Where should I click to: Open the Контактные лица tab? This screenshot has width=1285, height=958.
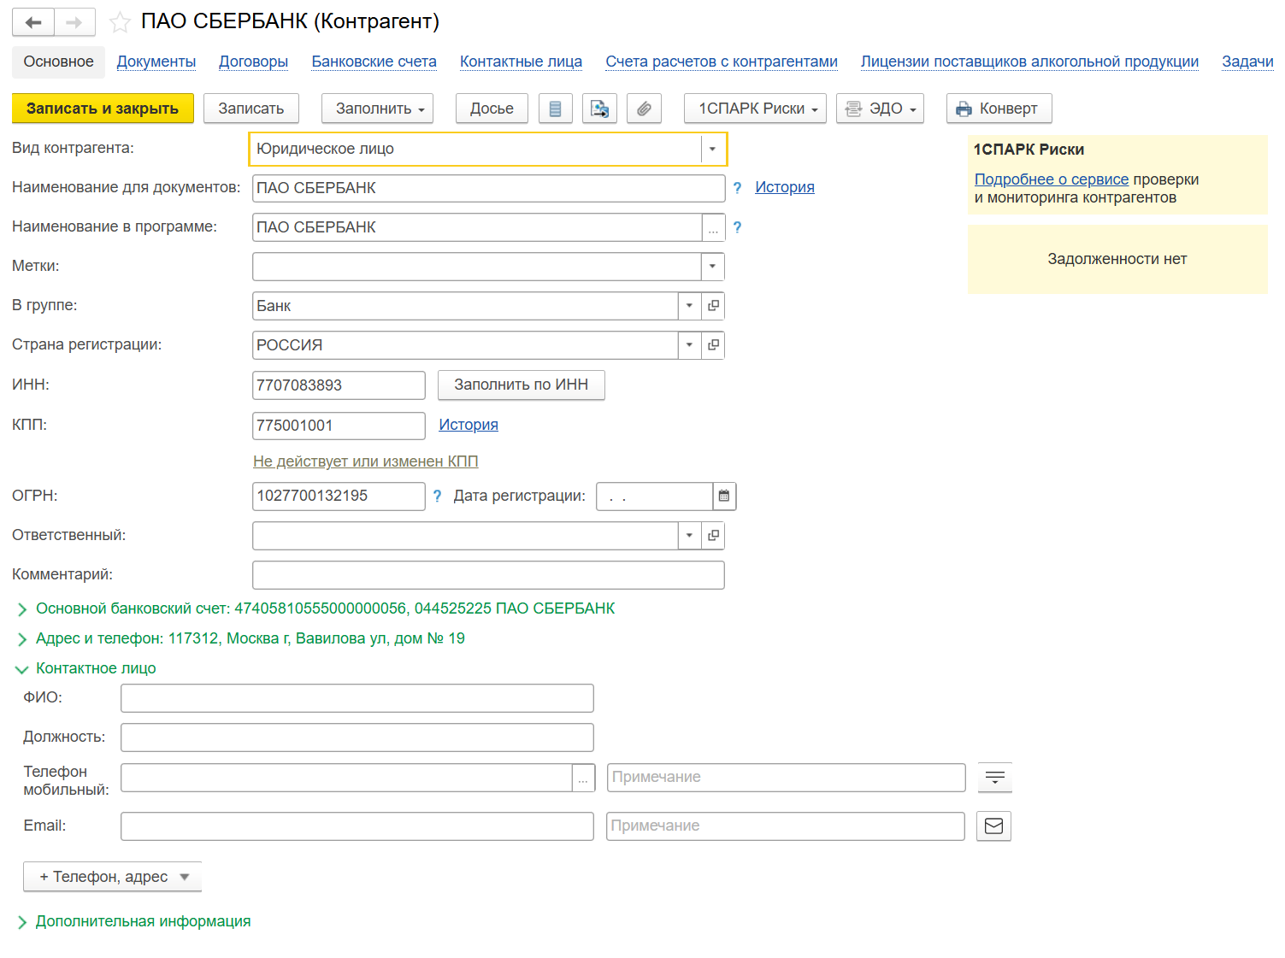coord(521,62)
